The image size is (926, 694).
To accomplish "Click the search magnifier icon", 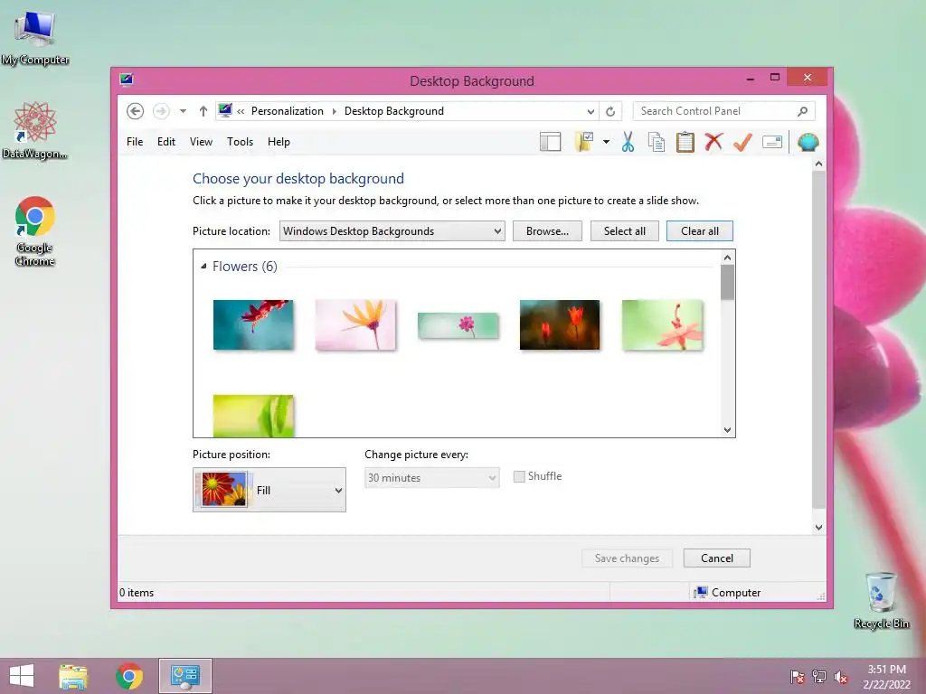I will click(802, 111).
